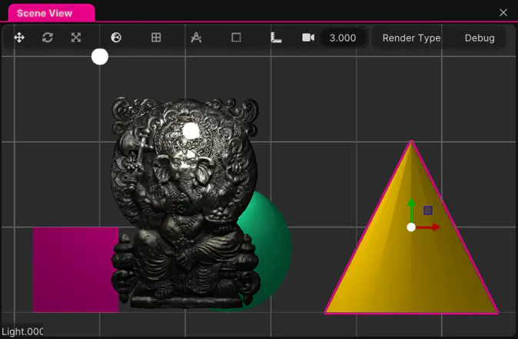Screen dimensions: 518x339
Task: Select the Move translate tool
Action: coord(19,38)
